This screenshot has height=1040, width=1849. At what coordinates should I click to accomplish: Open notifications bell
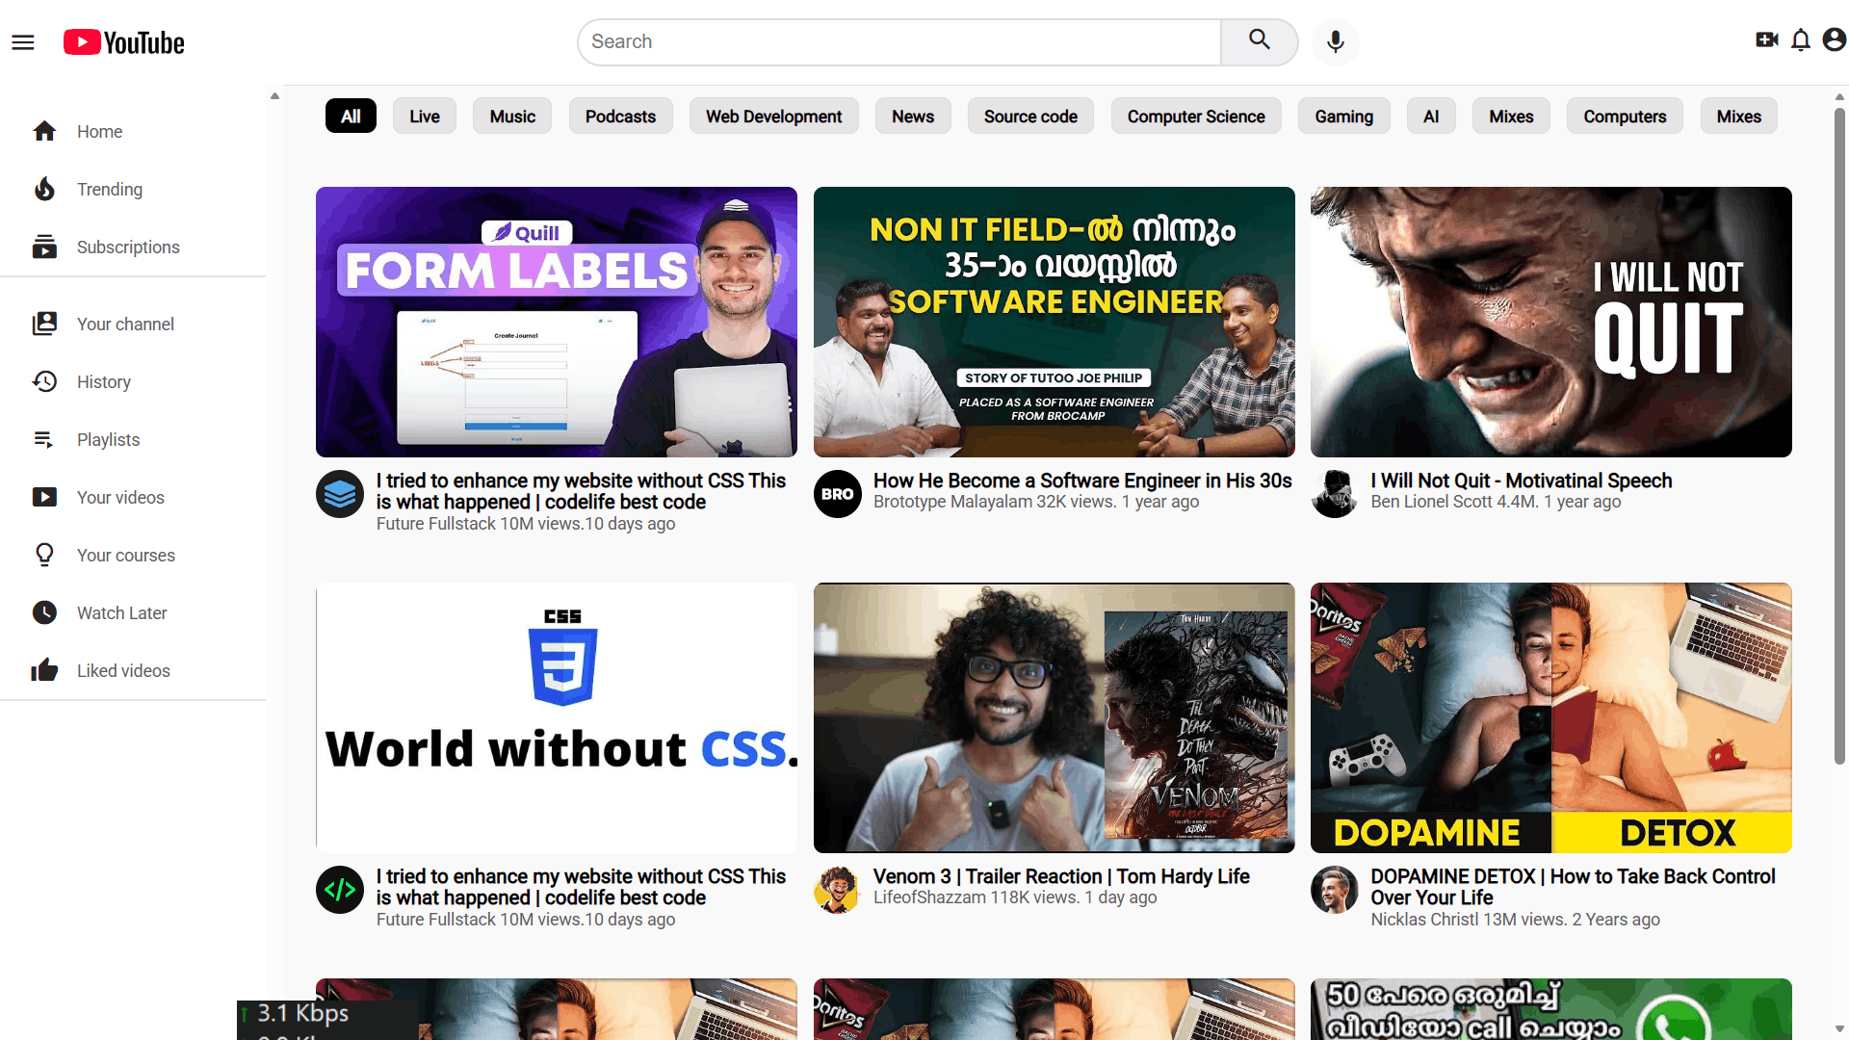[x=1801, y=39]
